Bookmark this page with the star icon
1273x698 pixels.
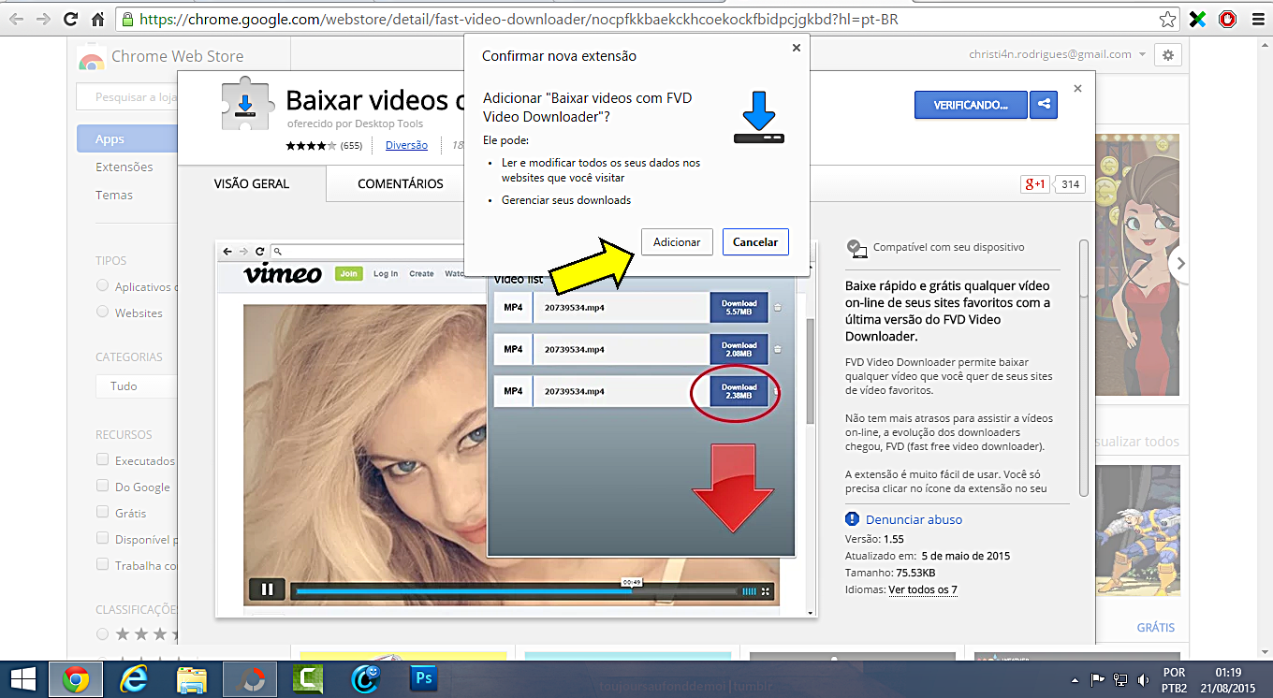pos(1167,19)
